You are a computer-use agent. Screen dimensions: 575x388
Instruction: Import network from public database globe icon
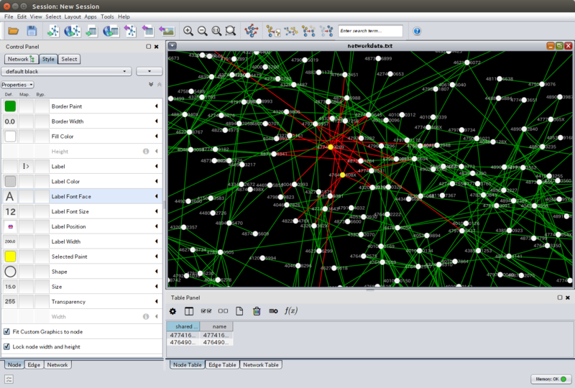coord(73,31)
